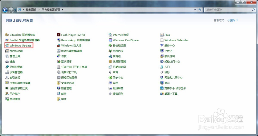Click the control panel icon in address bar
The width and height of the screenshot is (258, 136).
click(19, 10)
